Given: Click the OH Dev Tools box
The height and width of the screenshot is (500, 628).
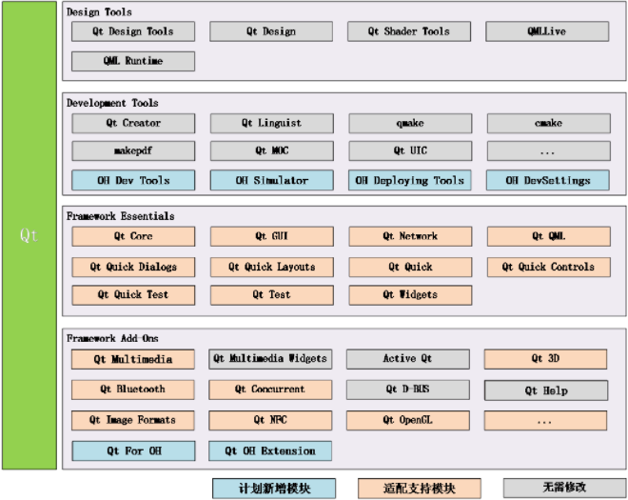Looking at the screenshot, I should click(x=133, y=180).
